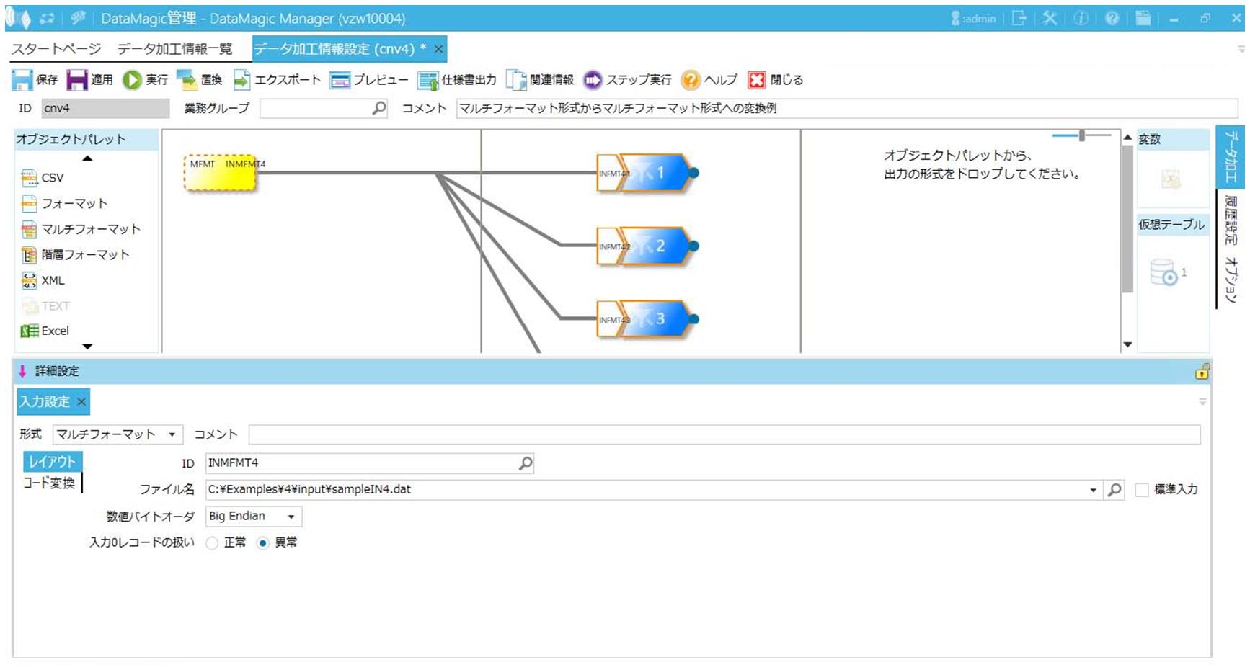This screenshot has height=670, width=1250.
Task: Click the yellow MFMT INMFMT4 input node
Action: [x=221, y=174]
